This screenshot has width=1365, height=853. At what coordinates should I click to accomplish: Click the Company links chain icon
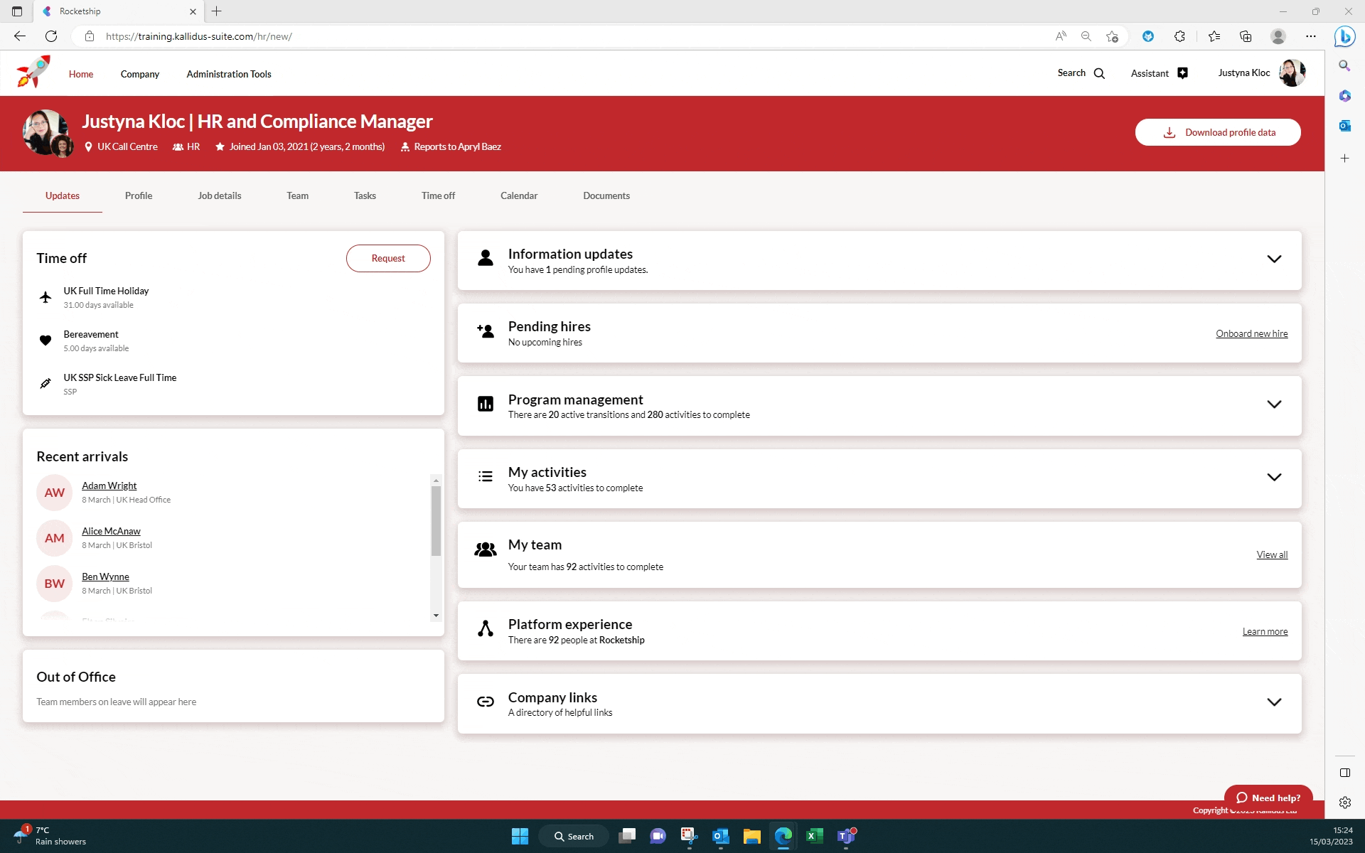486,702
